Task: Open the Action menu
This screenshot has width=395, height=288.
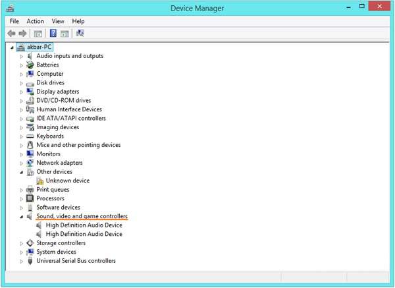Action: coord(36,22)
